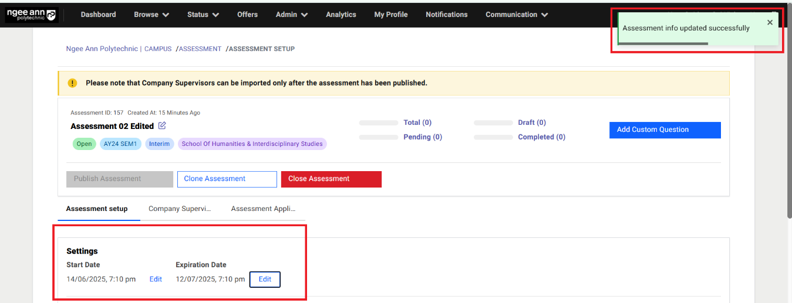The width and height of the screenshot is (792, 303).
Task: Select the Notifications menu item
Action: pyautogui.click(x=447, y=15)
